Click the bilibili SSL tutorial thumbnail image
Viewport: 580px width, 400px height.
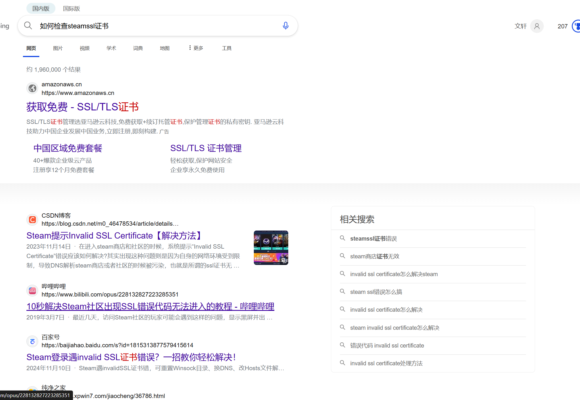pyautogui.click(x=271, y=247)
